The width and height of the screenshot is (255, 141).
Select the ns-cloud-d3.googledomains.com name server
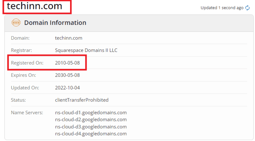coord(91,126)
